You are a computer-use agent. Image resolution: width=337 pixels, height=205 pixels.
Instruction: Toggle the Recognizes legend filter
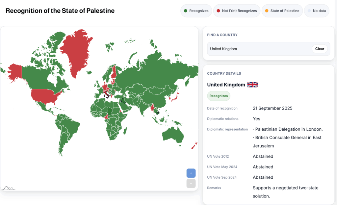(x=196, y=11)
